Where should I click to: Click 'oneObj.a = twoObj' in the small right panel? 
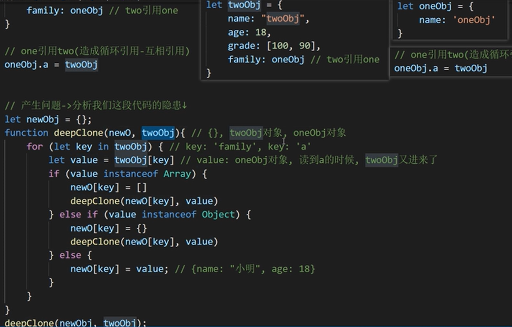pos(441,68)
